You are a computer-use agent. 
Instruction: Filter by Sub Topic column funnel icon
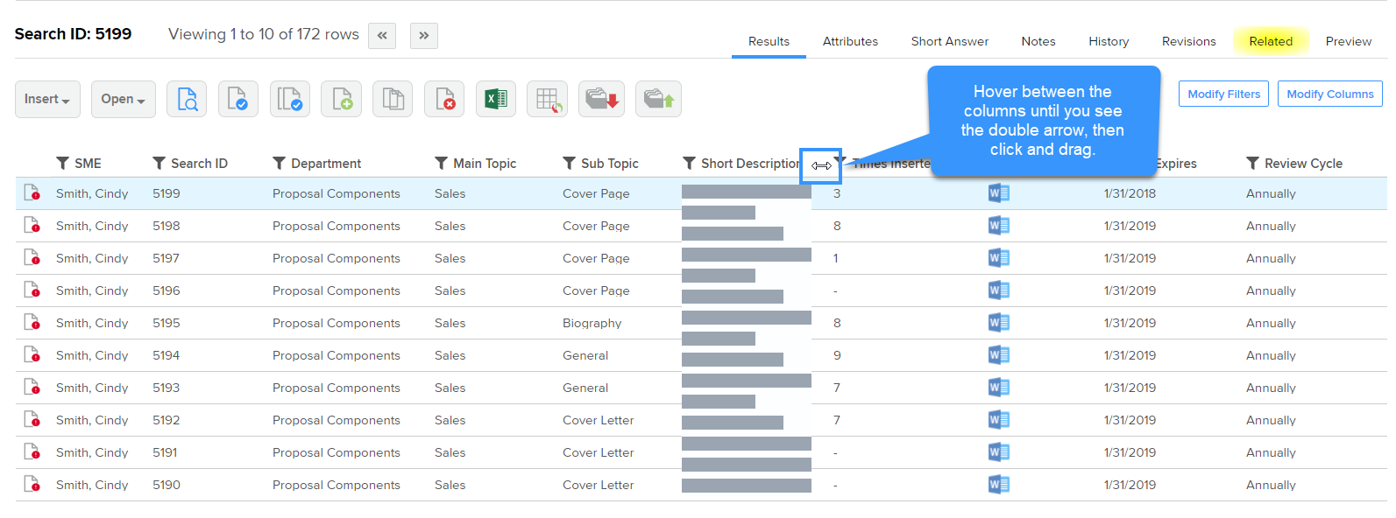pos(569,163)
